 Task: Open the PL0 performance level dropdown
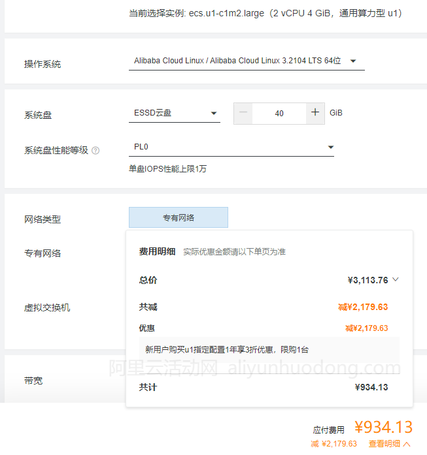tap(231, 147)
